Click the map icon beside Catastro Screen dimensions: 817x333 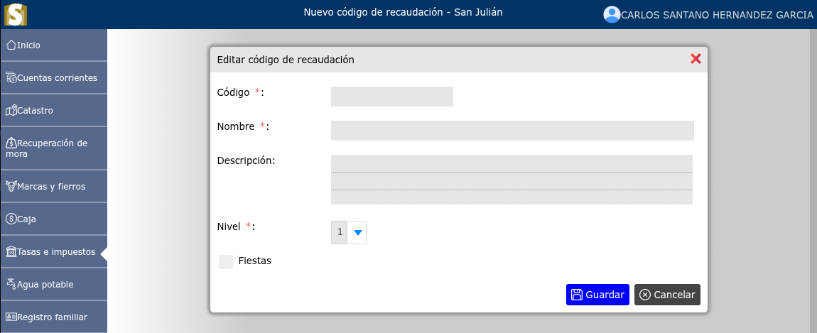[x=11, y=111]
